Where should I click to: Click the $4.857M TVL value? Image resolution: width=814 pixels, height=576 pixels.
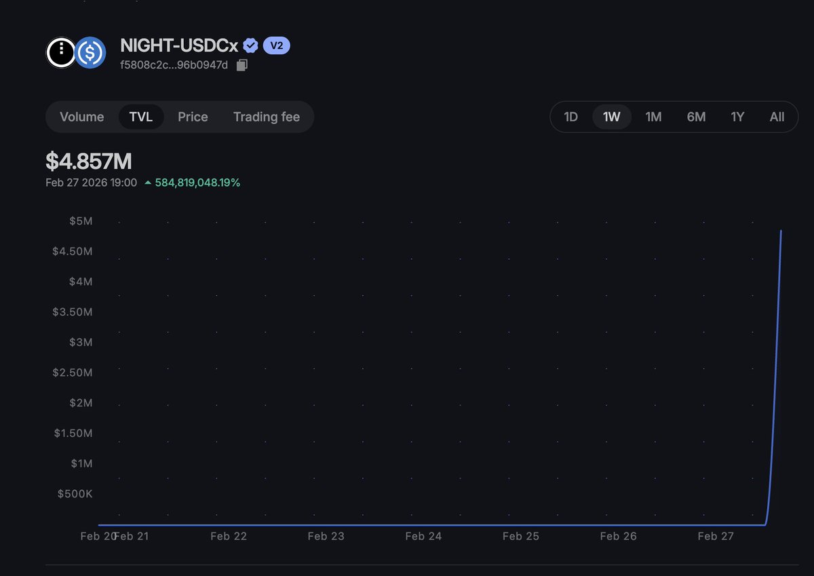89,161
